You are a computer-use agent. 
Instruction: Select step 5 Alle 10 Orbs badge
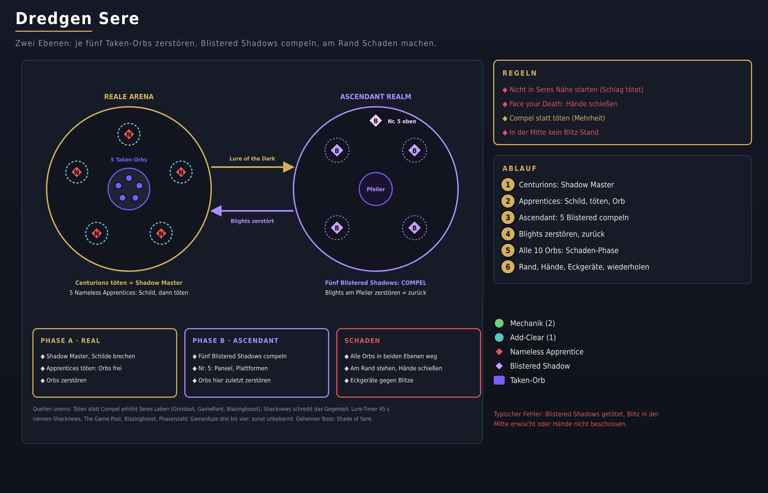click(x=508, y=250)
